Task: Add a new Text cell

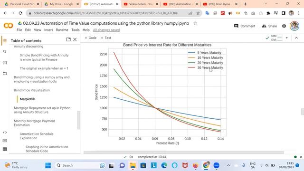Action: coord(106,38)
